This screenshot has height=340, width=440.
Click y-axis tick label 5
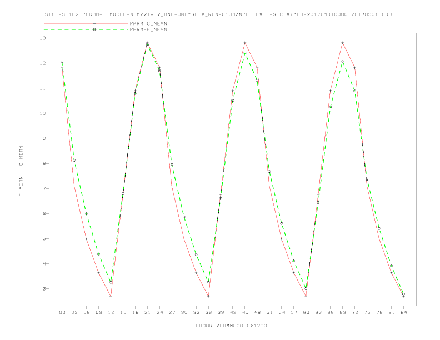point(44,238)
